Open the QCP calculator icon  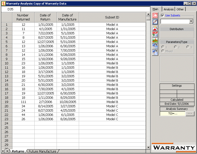click(155, 34)
